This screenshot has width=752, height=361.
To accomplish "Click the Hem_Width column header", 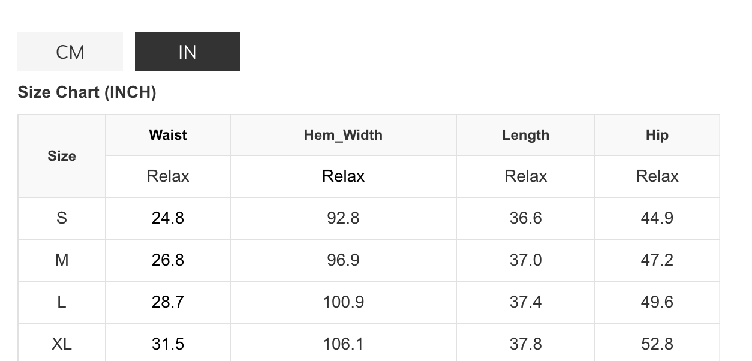I will [x=343, y=135].
